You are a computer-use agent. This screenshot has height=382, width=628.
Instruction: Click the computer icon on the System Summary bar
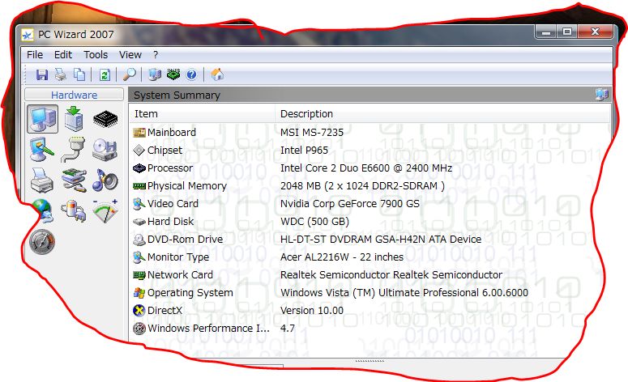[601, 95]
